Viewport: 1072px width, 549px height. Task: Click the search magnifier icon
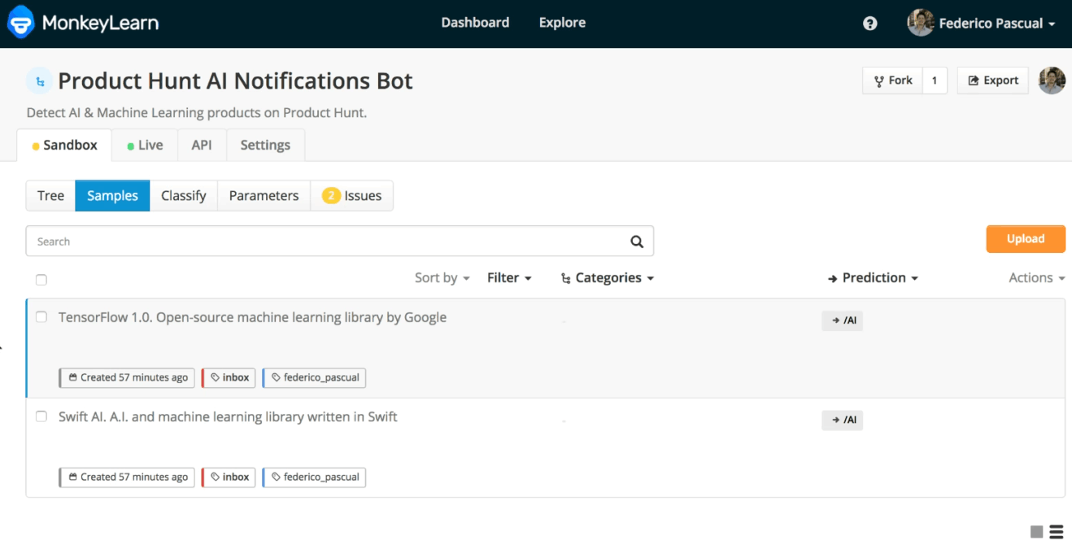[x=636, y=242]
